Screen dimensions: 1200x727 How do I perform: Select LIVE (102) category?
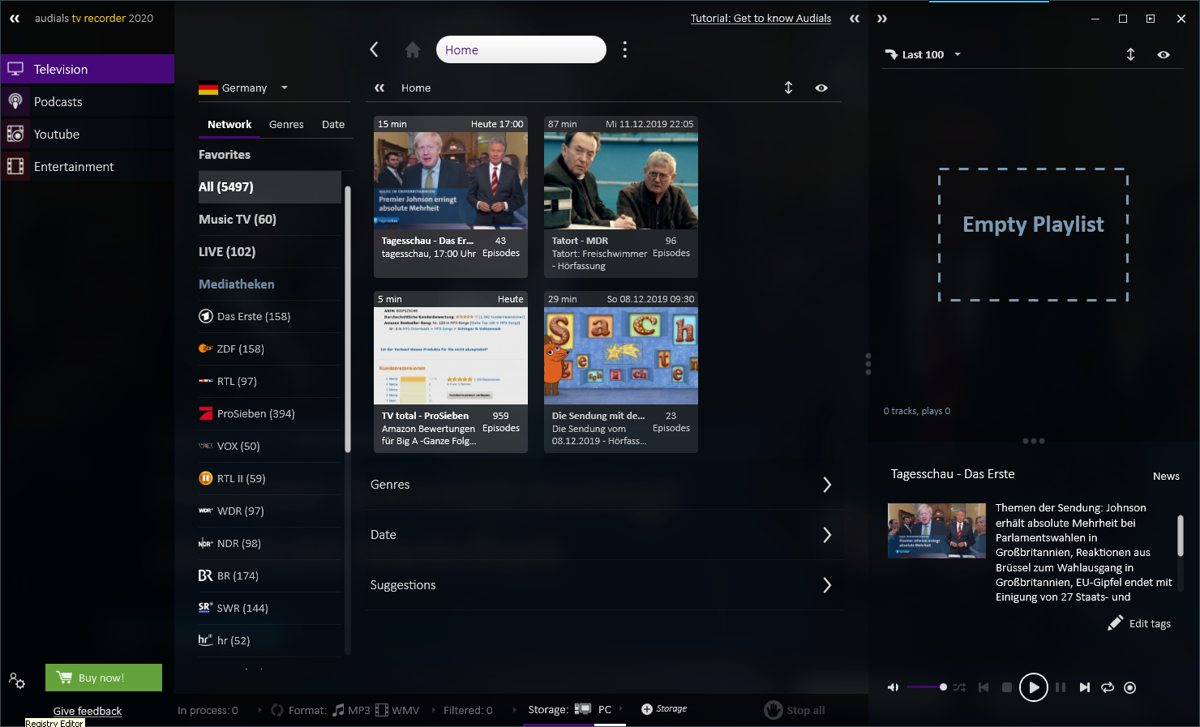[270, 251]
